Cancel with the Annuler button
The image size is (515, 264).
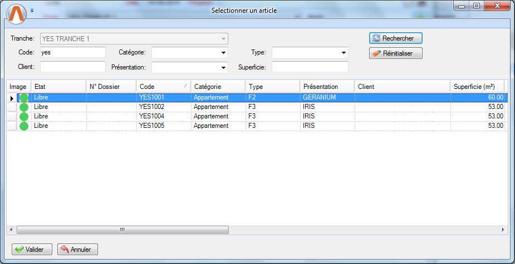[77, 250]
